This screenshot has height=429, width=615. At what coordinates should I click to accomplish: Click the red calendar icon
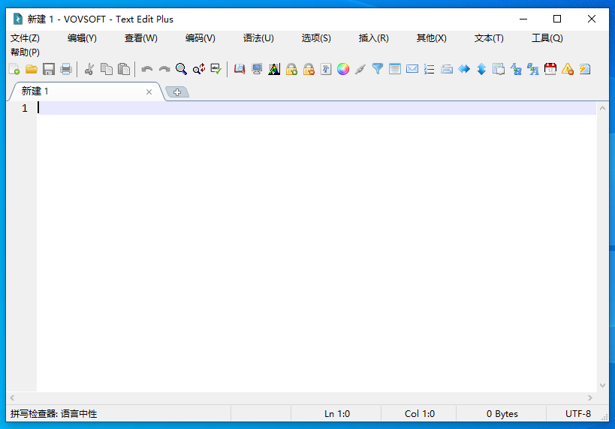pyautogui.click(x=550, y=69)
